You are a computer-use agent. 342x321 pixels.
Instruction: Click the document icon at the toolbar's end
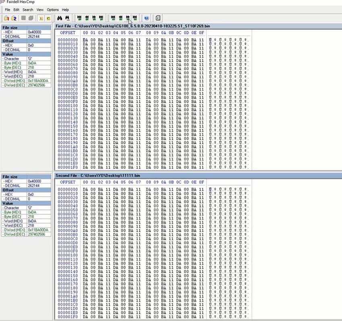pos(158,18)
